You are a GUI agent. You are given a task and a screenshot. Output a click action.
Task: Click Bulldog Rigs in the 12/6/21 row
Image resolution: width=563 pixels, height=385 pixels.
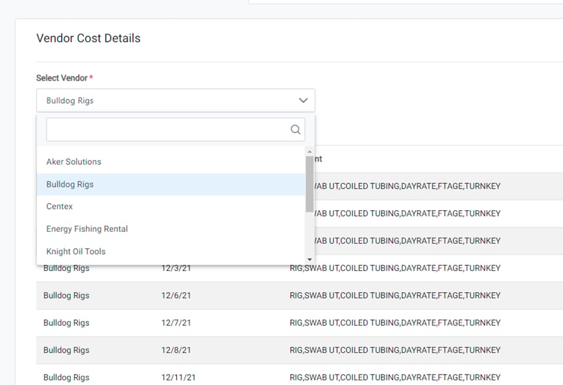(x=66, y=295)
